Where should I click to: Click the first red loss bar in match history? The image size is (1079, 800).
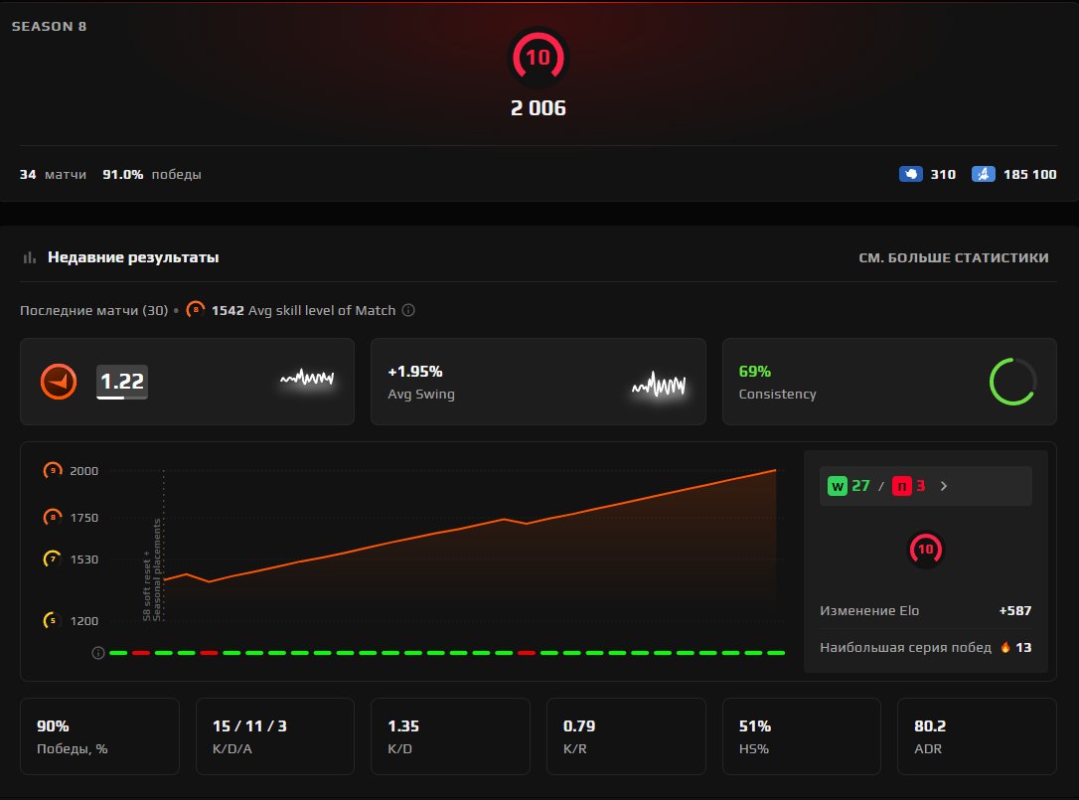pos(141,653)
